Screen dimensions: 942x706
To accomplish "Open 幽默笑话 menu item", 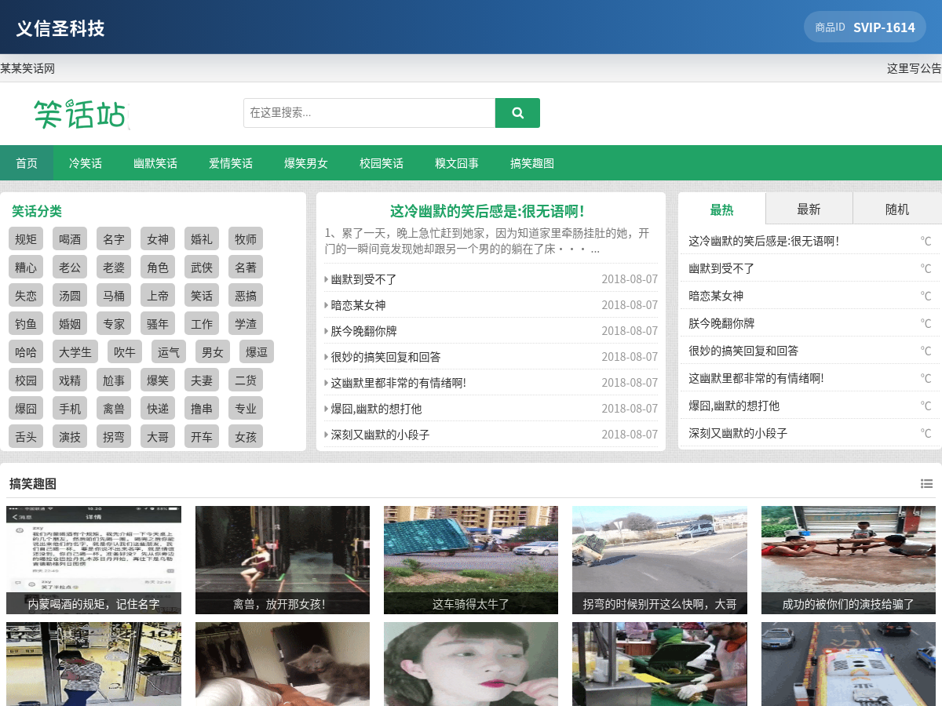I will click(x=155, y=163).
